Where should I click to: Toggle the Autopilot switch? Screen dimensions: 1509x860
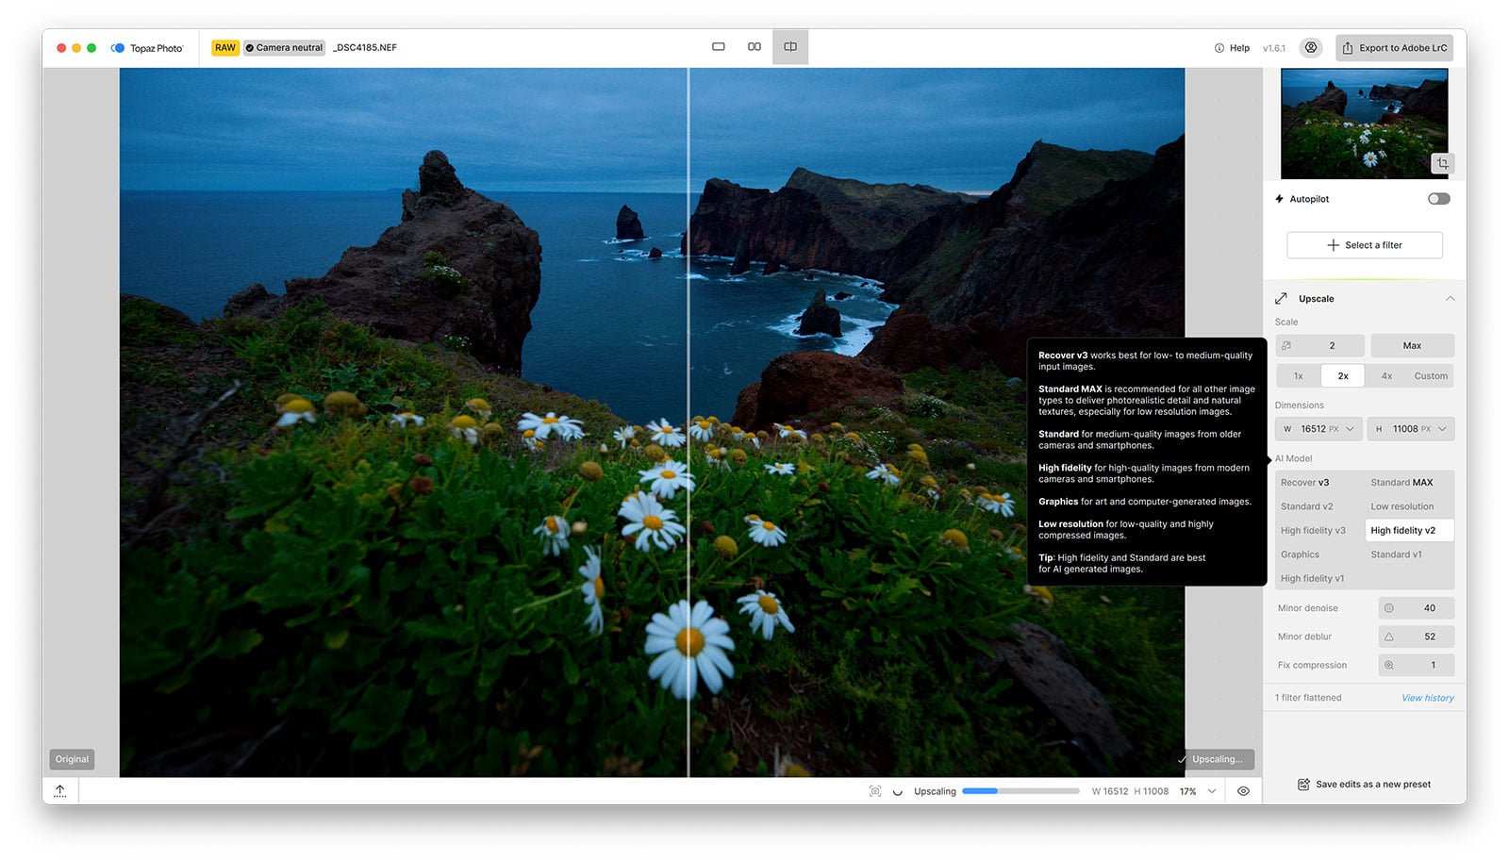[x=1438, y=199]
